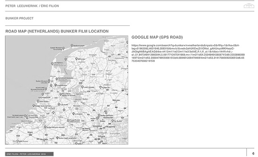Click the Atlantic Wall Museum Noordwijk pin
258x157 pixels.
coord(46,89)
